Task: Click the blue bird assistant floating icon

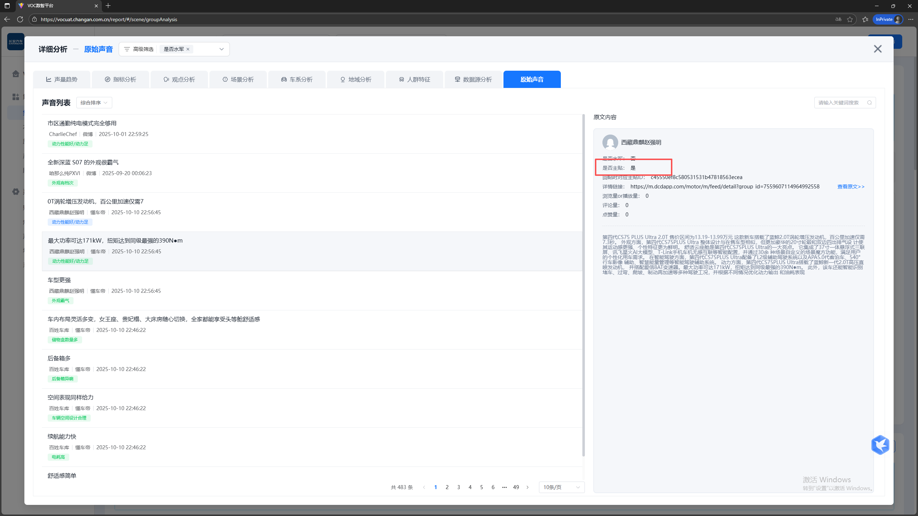Action: pos(880,445)
